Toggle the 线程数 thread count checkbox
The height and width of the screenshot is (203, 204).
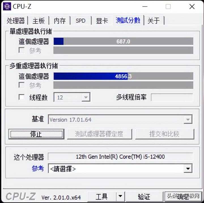(x=22, y=97)
